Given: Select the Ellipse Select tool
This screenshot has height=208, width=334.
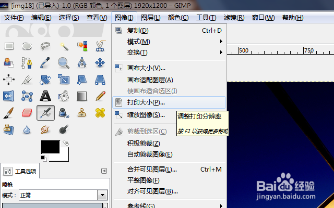Looking at the screenshot, I should pos(27,46).
